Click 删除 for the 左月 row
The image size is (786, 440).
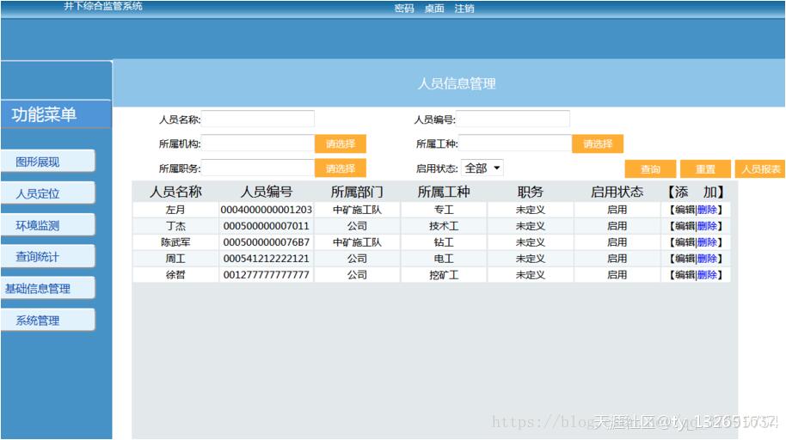pyautogui.click(x=707, y=210)
